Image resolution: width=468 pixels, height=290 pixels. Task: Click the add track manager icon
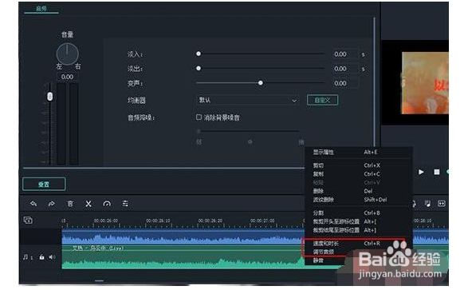click(x=28, y=220)
